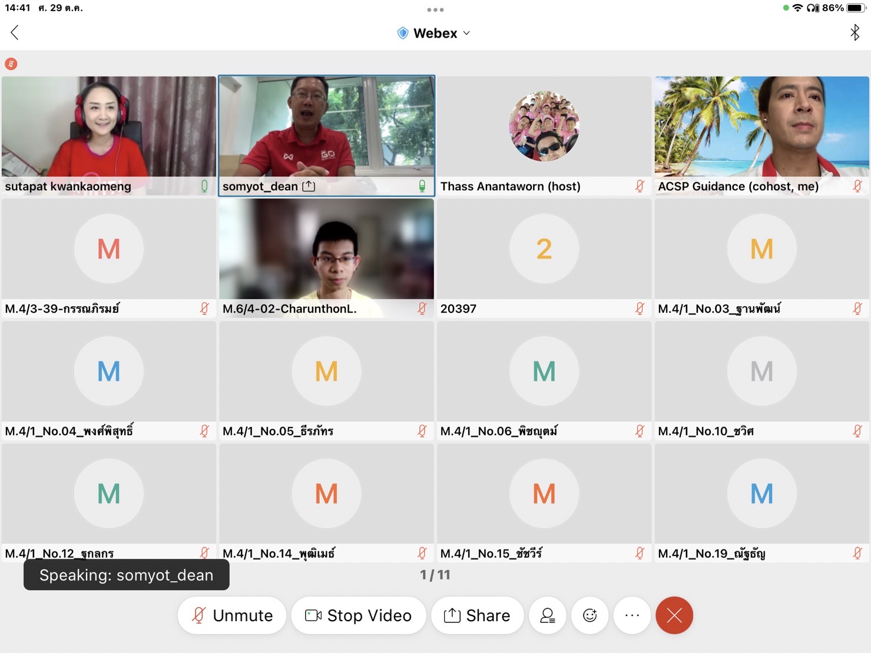Select M.4/1_No.05 participant avatar

point(327,371)
